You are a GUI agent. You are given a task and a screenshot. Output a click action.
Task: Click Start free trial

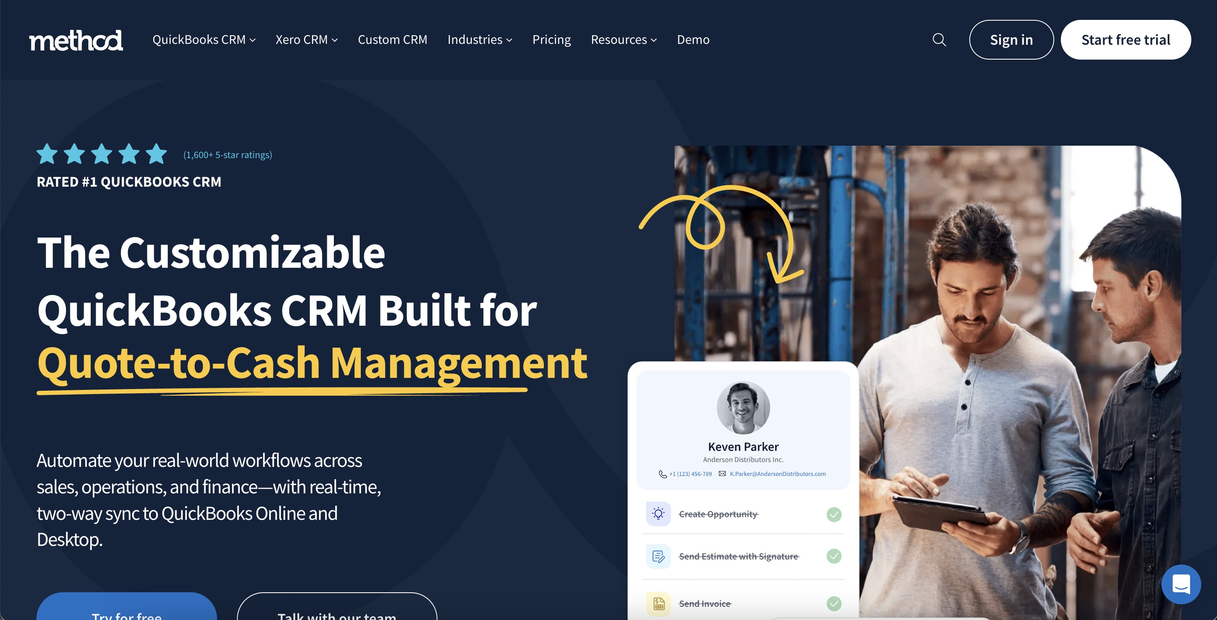(x=1126, y=40)
